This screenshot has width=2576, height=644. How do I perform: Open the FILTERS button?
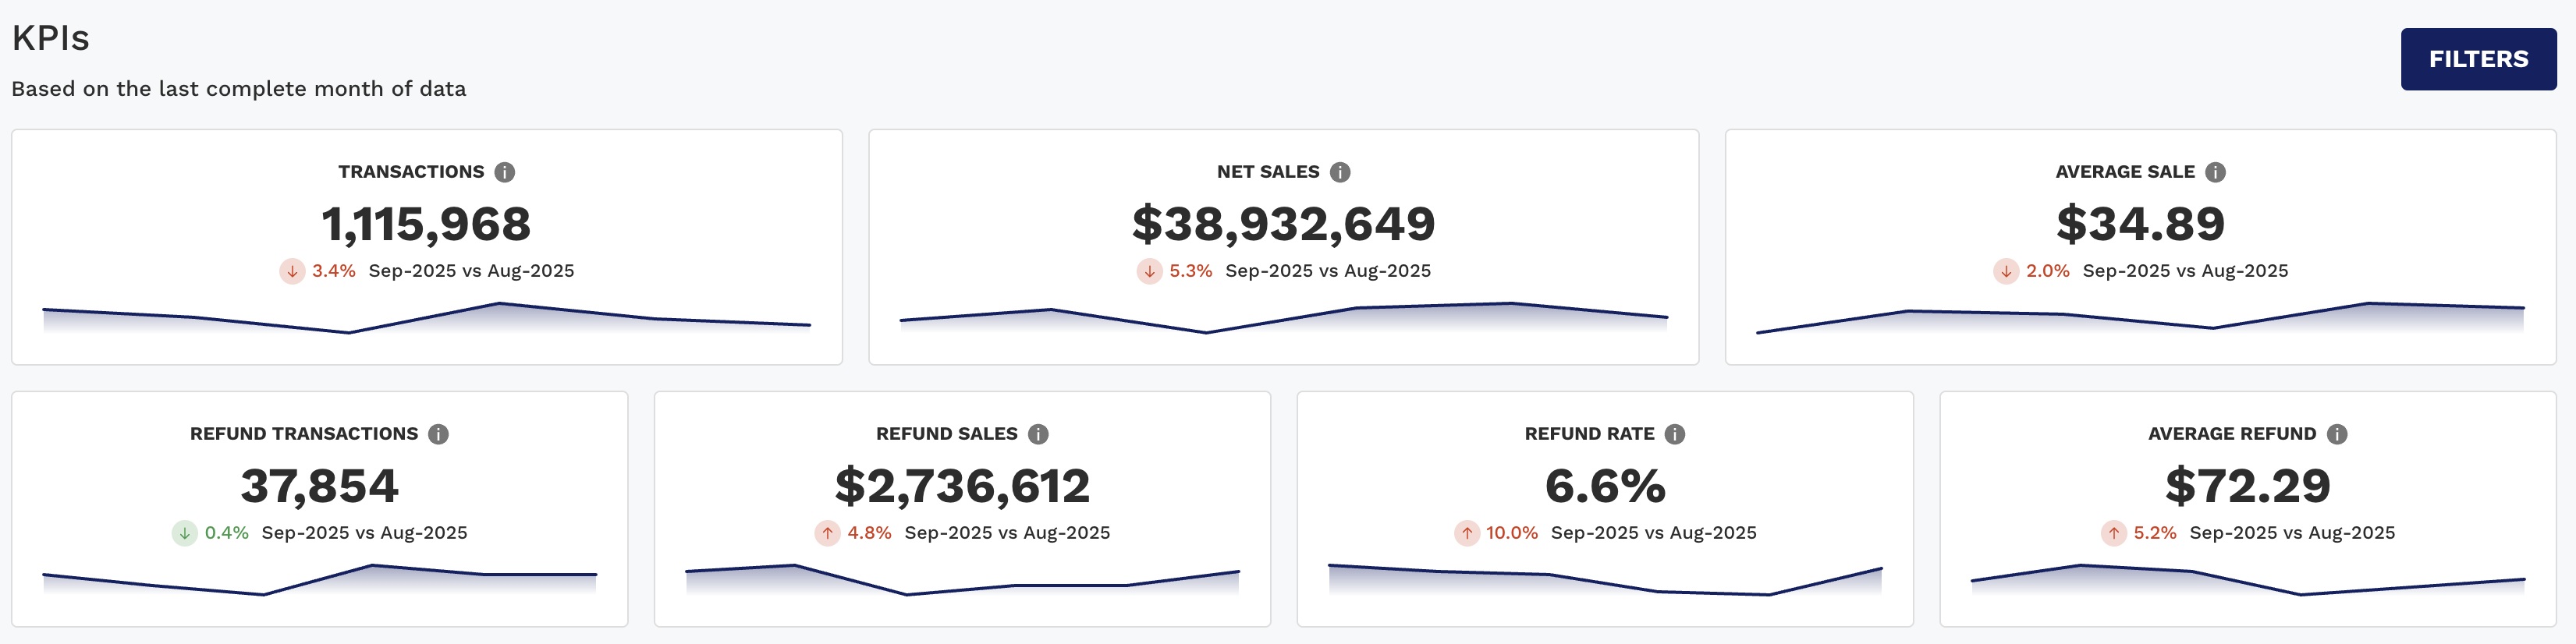2477,59
